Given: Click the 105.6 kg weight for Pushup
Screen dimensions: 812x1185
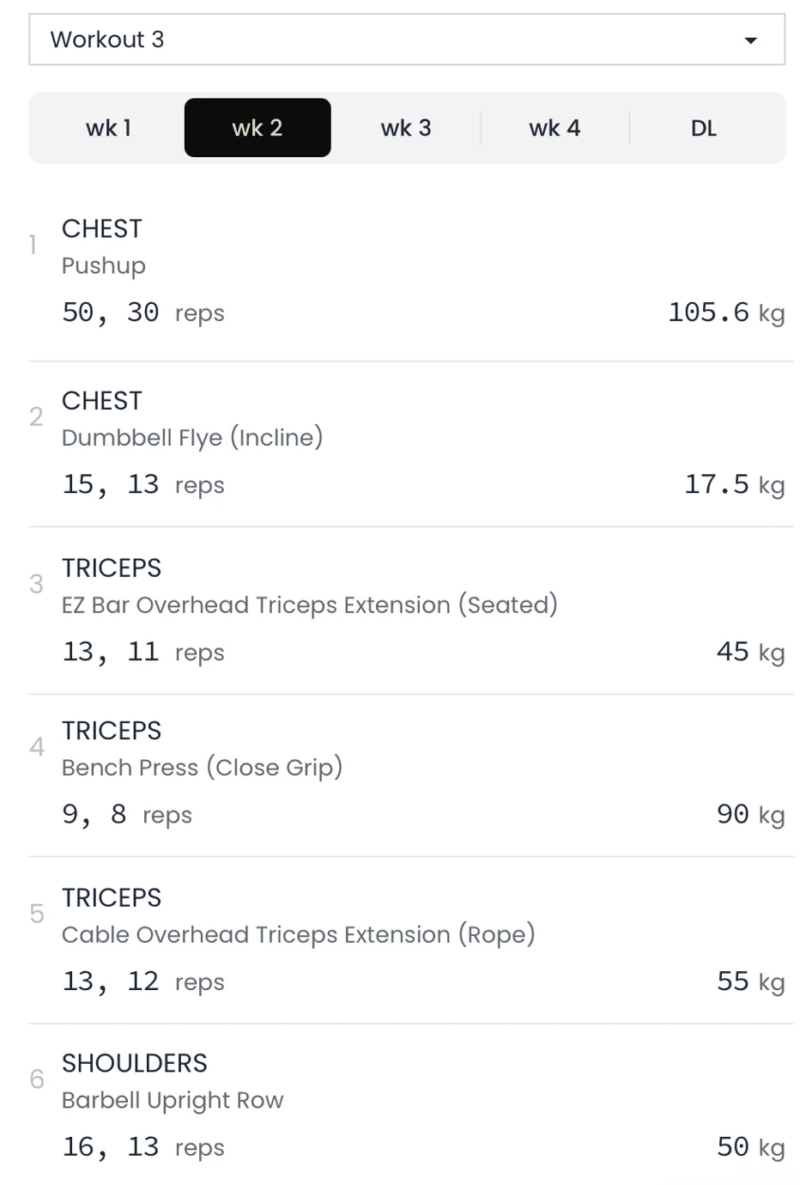Looking at the screenshot, I should (x=725, y=313).
